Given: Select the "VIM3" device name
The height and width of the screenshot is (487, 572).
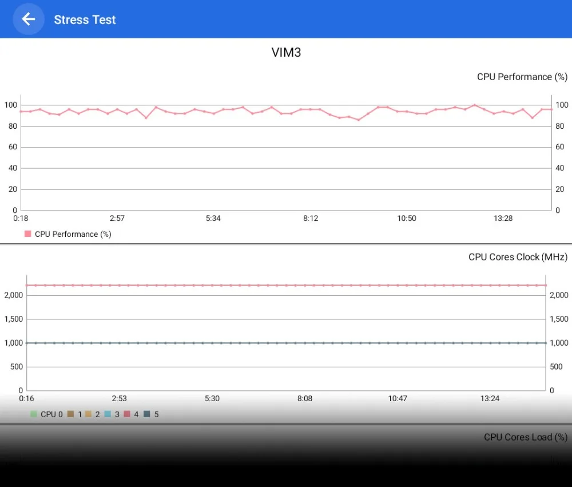Looking at the screenshot, I should tap(287, 53).
